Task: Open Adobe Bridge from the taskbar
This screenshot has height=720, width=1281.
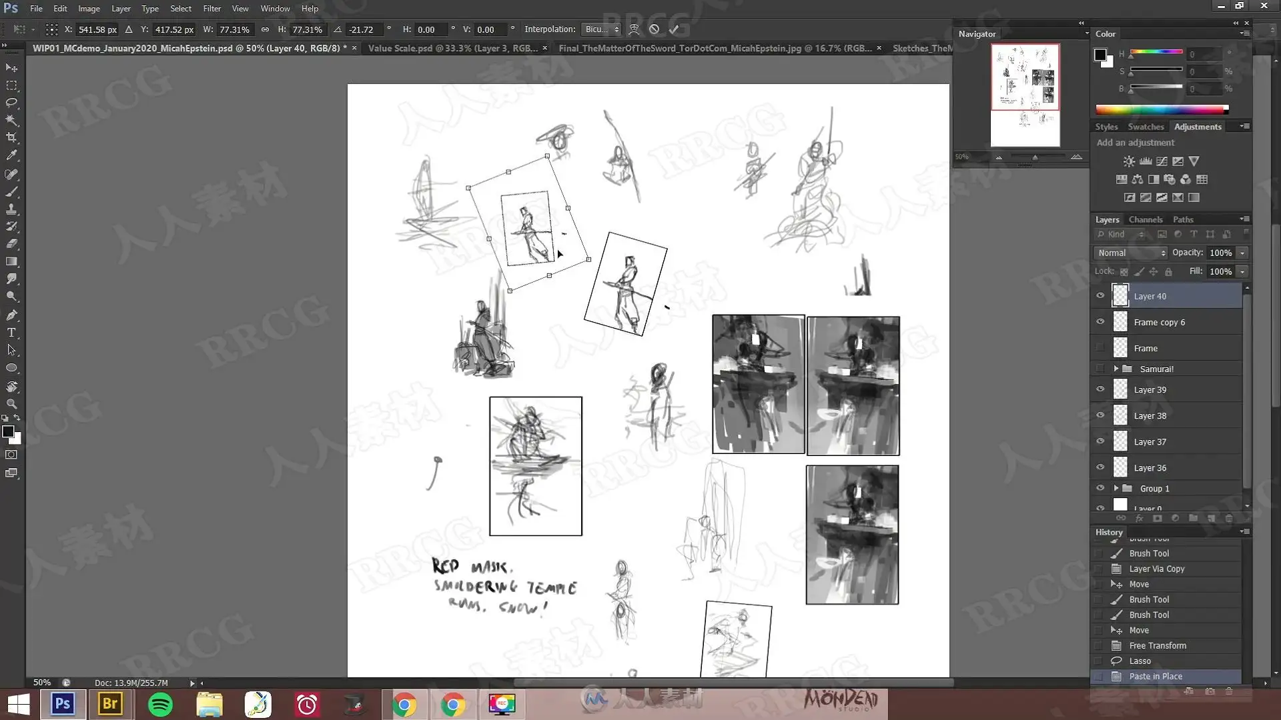Action: (110, 704)
